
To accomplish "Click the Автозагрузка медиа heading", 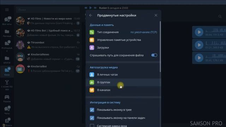I will point(103,67).
